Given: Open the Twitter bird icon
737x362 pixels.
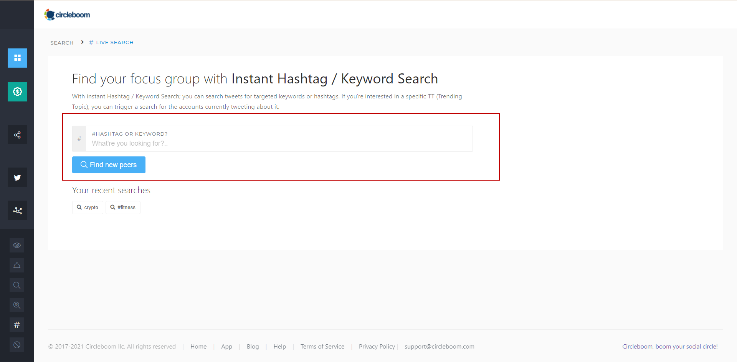Looking at the screenshot, I should pyautogui.click(x=17, y=177).
